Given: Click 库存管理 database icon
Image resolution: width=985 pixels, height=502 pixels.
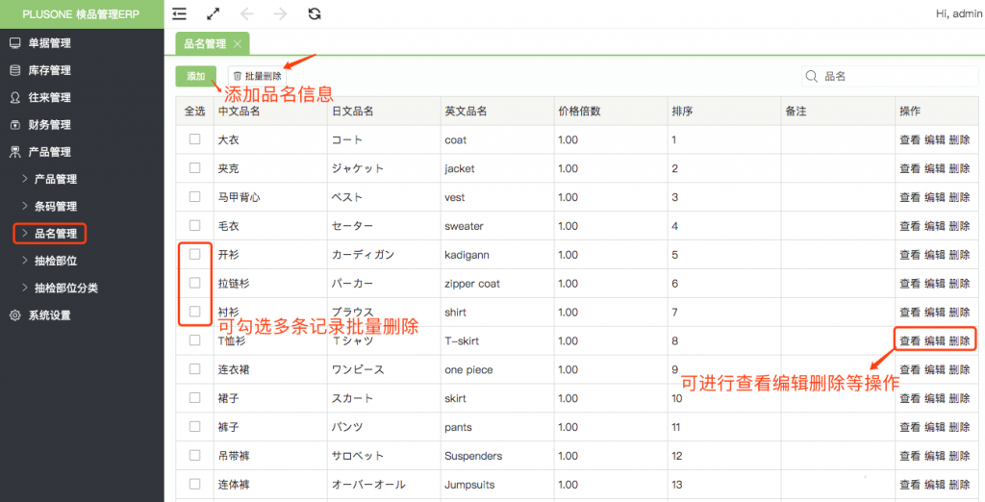Looking at the screenshot, I should (x=15, y=70).
